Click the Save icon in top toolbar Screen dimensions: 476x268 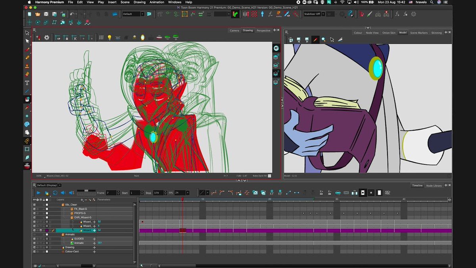(x=46, y=14)
